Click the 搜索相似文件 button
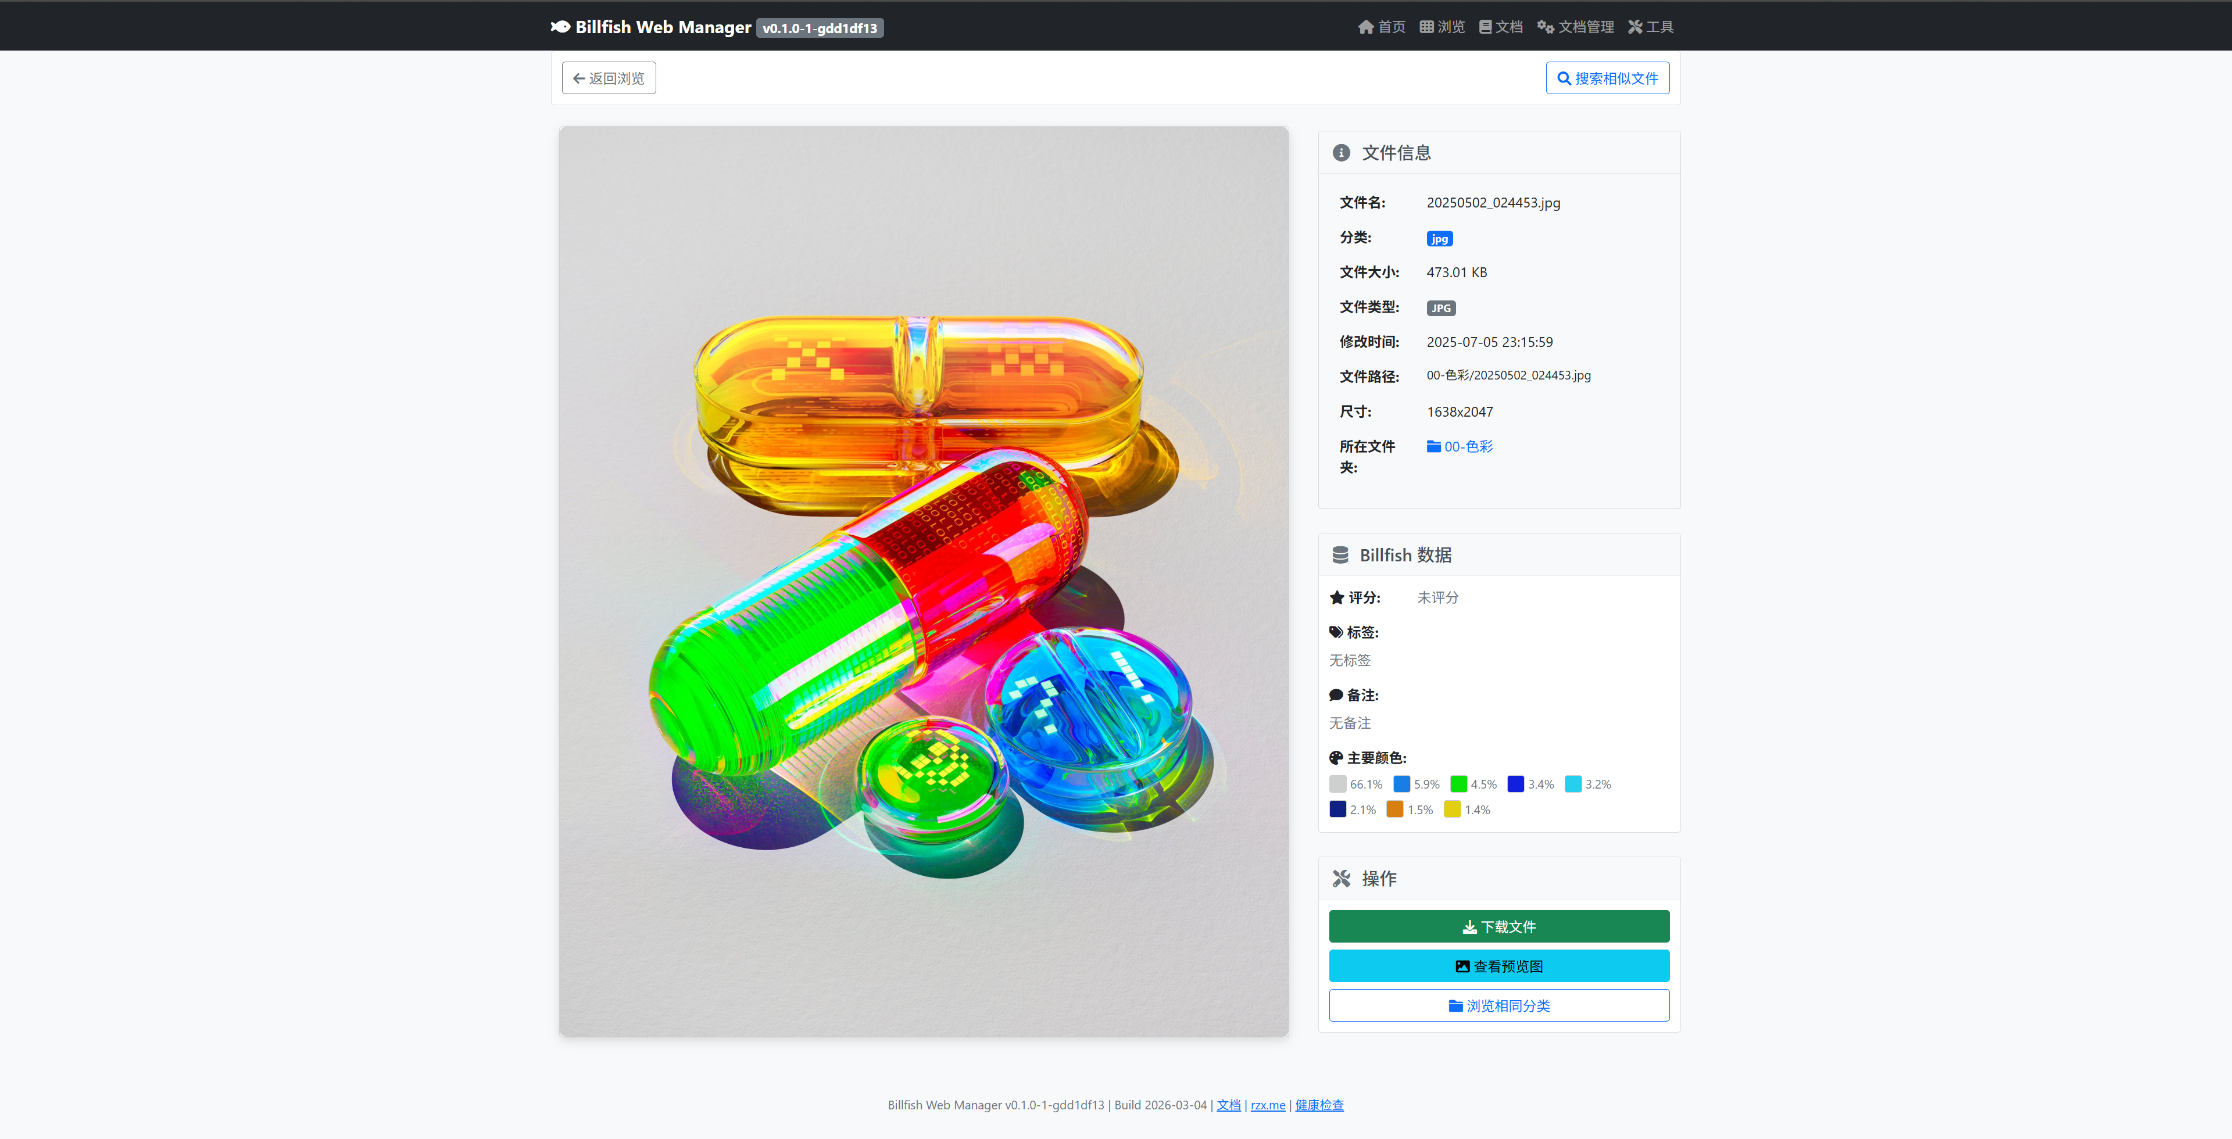Viewport: 2232px width, 1139px height. click(1607, 78)
